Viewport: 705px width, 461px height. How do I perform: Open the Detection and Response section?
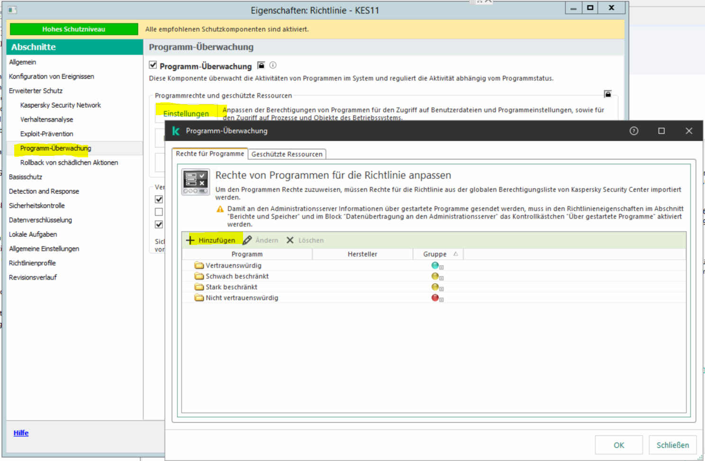(44, 191)
